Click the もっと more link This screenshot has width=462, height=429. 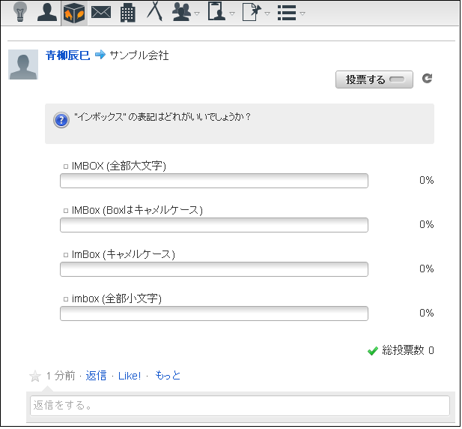pyautogui.click(x=168, y=376)
